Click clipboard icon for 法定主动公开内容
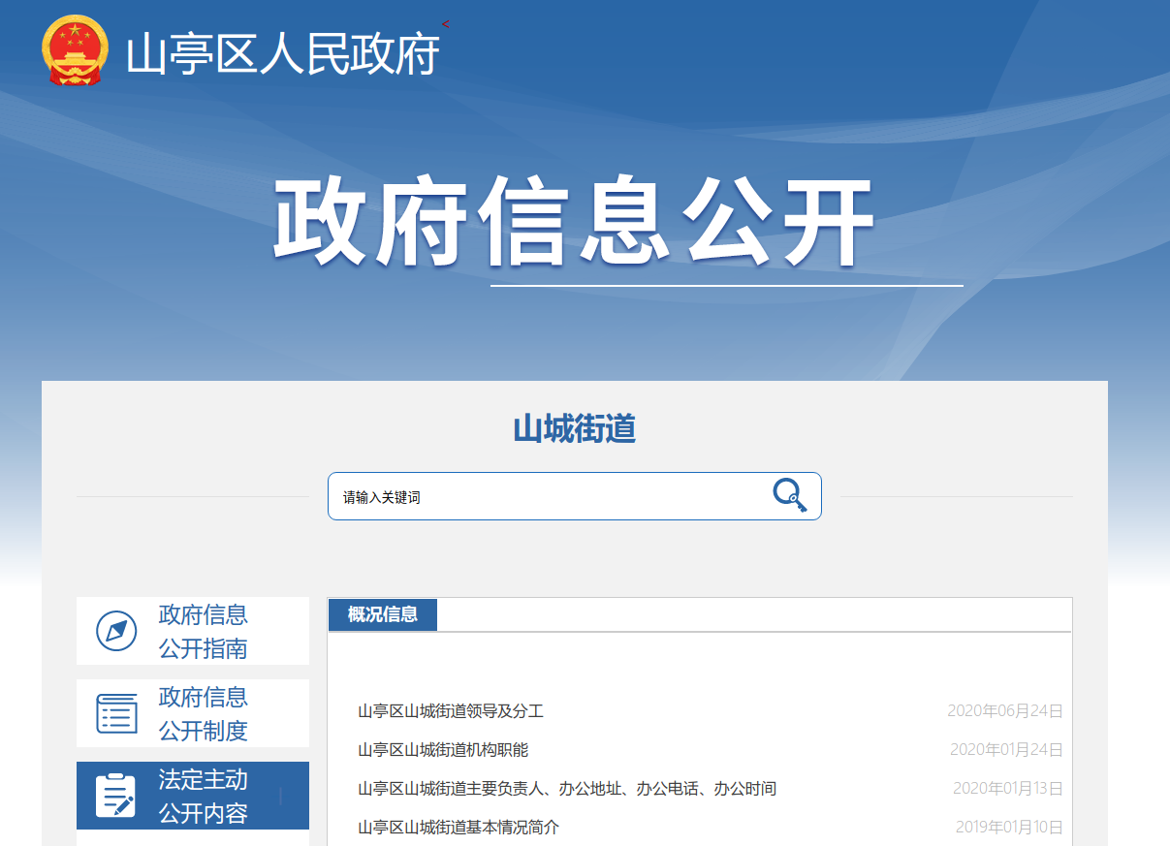The width and height of the screenshot is (1170, 846). pyautogui.click(x=116, y=796)
